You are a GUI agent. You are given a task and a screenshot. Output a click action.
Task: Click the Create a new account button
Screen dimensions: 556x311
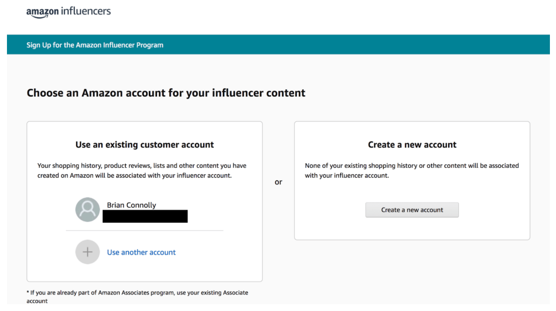tap(412, 210)
